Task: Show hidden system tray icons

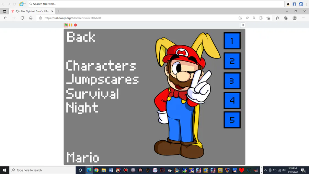Action: (265, 170)
